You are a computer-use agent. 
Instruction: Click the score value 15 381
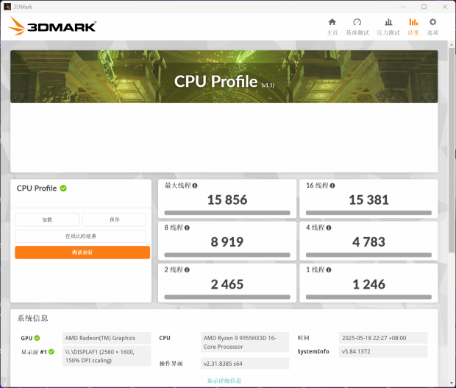click(368, 200)
